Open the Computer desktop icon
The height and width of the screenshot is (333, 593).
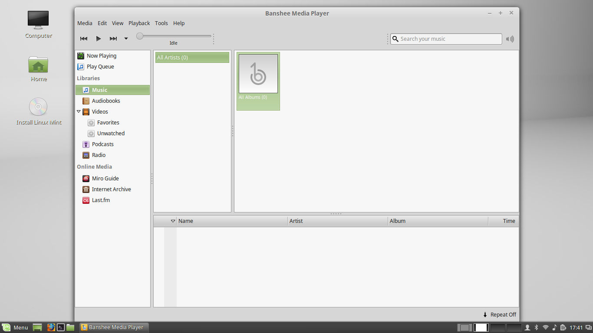tap(38, 25)
